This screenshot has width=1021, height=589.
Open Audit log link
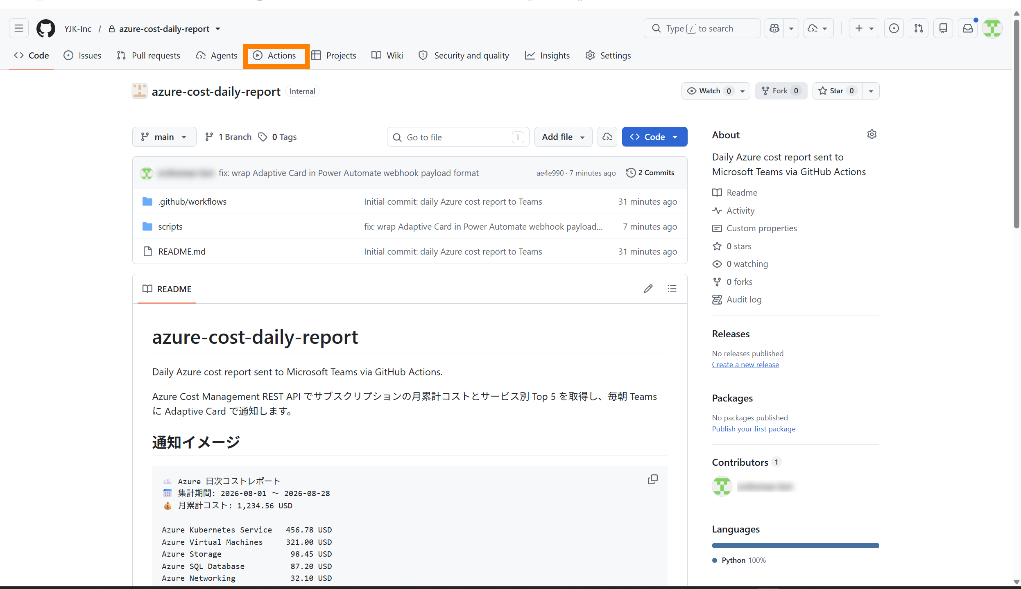pos(737,300)
